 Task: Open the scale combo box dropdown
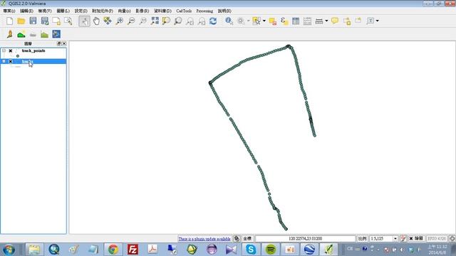pyautogui.click(x=395, y=239)
